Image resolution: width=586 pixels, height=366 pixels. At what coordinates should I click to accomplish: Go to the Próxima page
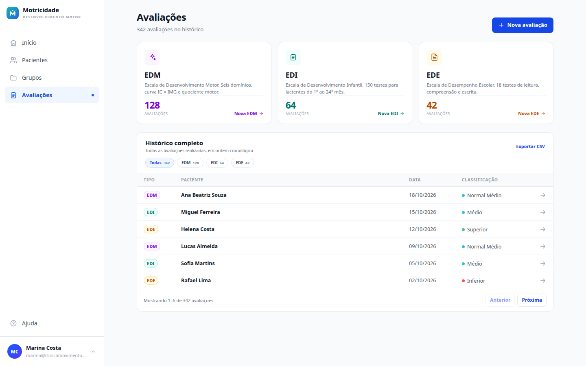click(x=532, y=300)
